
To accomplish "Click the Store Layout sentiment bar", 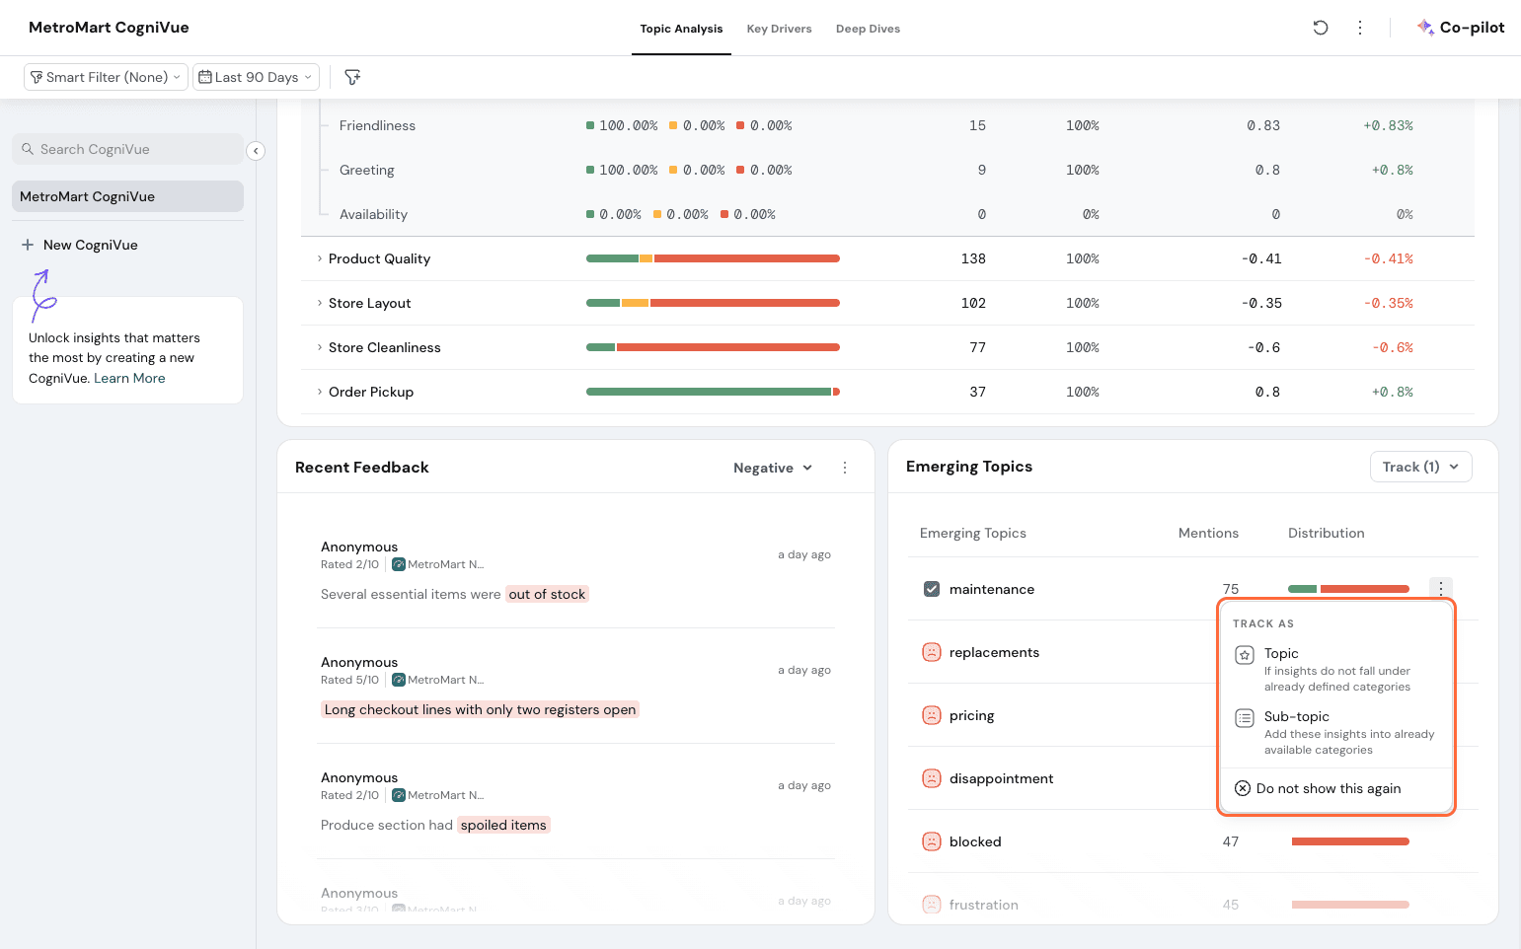I will pyautogui.click(x=713, y=303).
